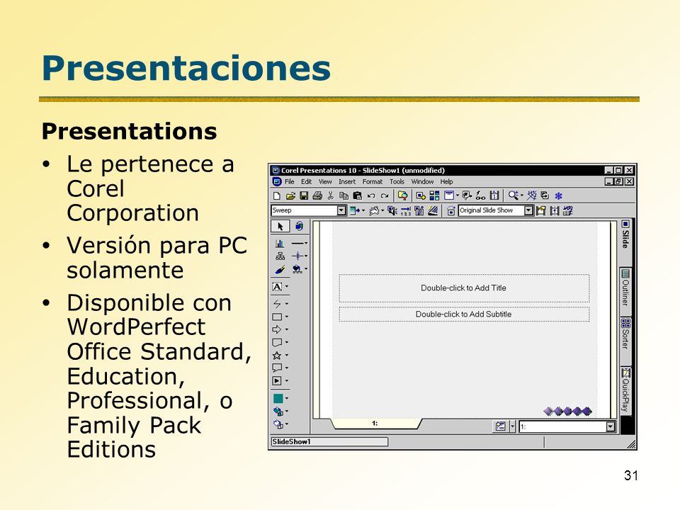Viewport: 680px width, 510px height.
Task: Click the Corel Presentations title bar icon
Action: tap(275, 171)
